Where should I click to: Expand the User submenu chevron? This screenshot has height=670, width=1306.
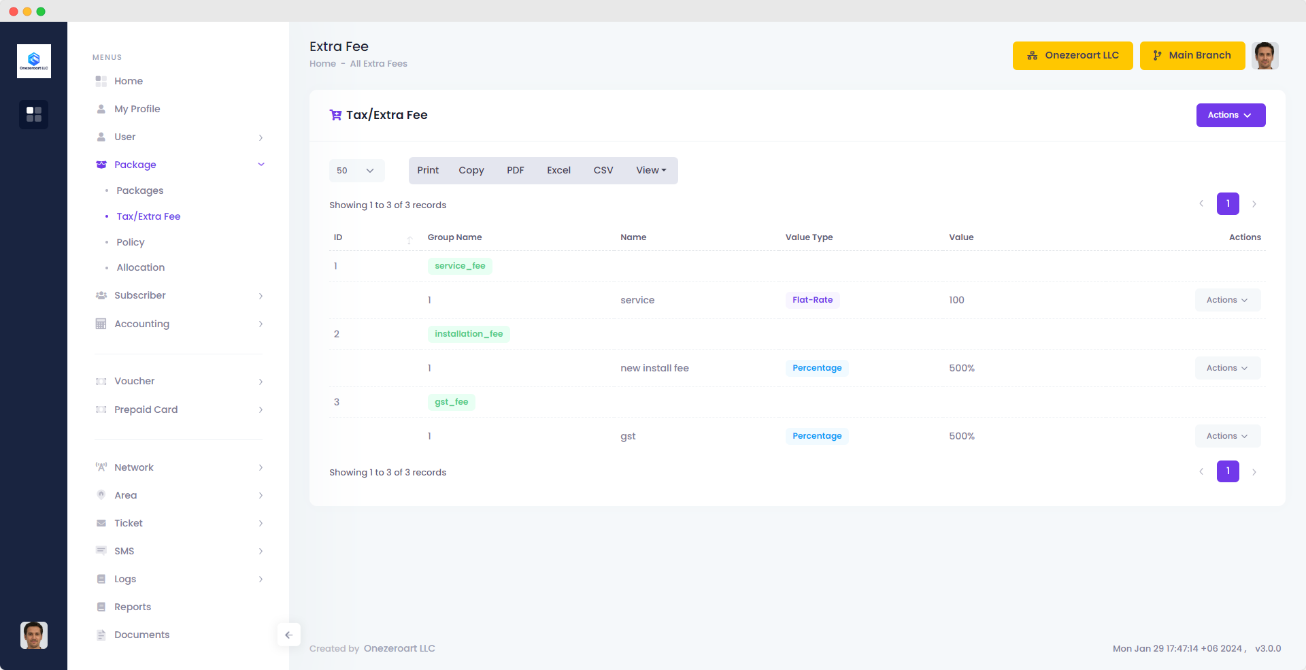coord(261,137)
